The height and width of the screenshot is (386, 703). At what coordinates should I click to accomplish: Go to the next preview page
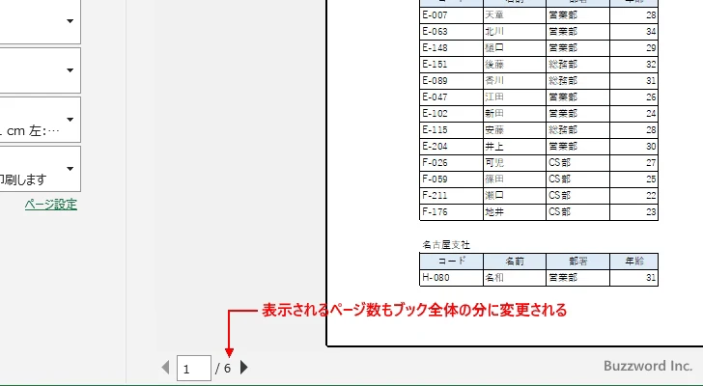(x=244, y=368)
